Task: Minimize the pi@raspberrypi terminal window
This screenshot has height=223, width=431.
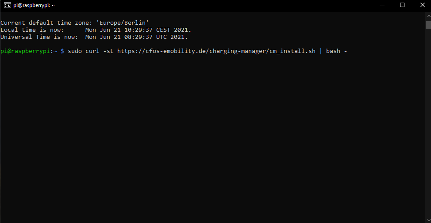Action: [381, 5]
